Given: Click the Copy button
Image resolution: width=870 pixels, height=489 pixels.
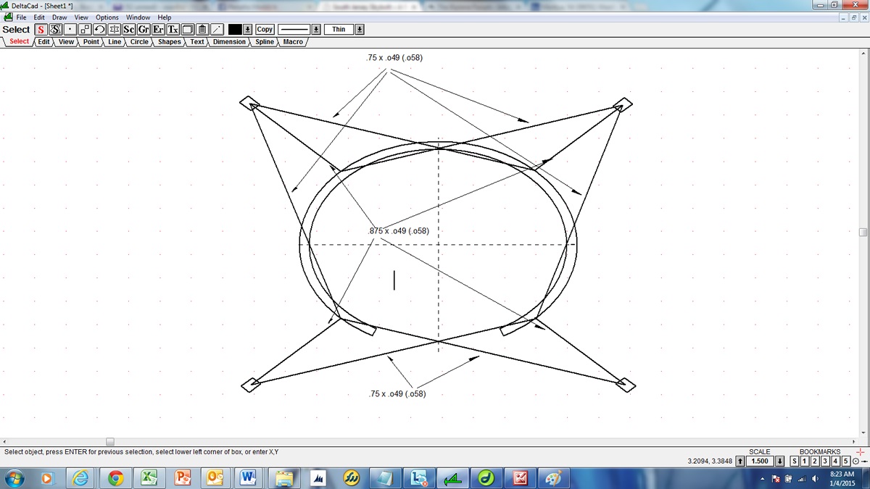Looking at the screenshot, I should point(265,30).
